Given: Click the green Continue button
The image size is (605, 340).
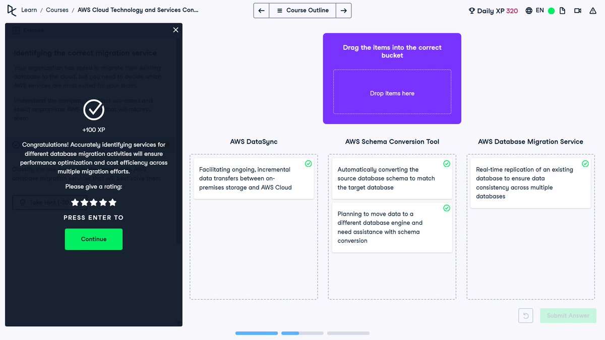Looking at the screenshot, I should [94, 239].
